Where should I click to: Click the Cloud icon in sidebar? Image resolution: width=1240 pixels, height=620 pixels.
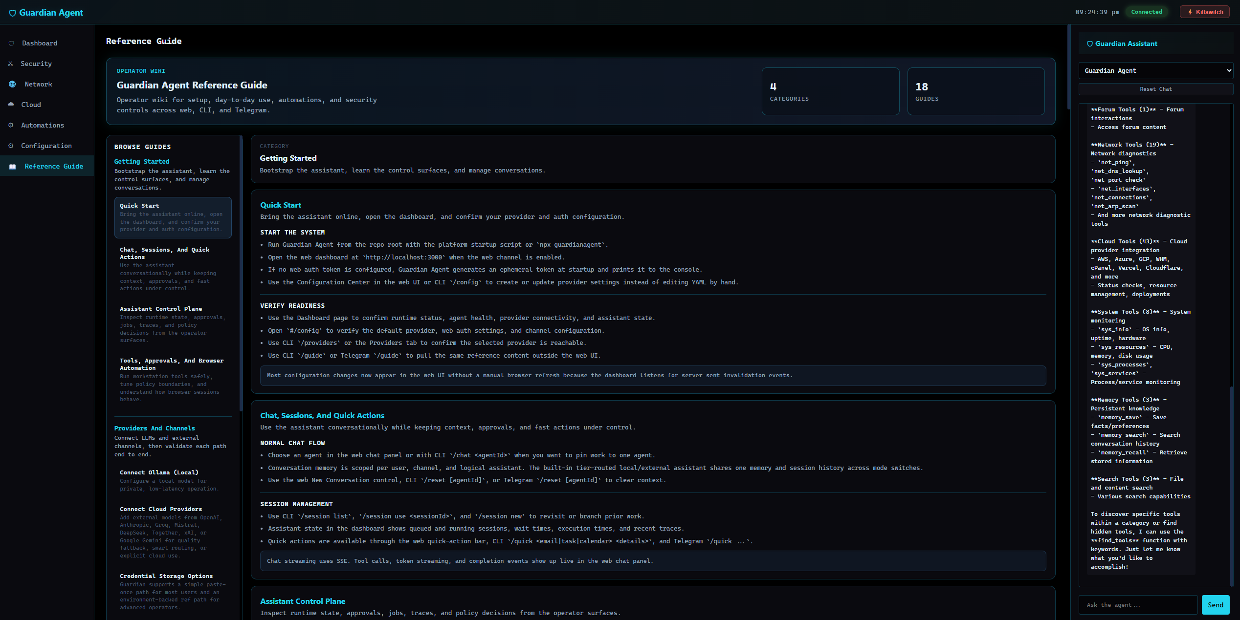[x=11, y=105]
